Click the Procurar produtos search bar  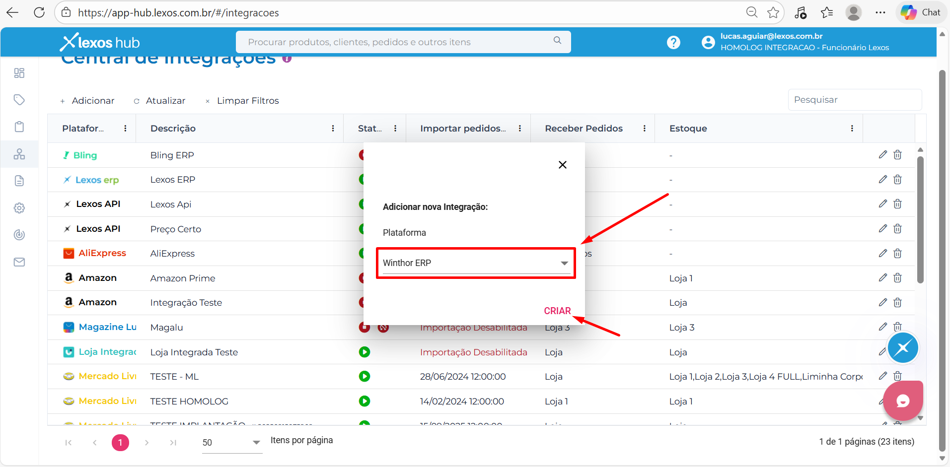coord(403,42)
